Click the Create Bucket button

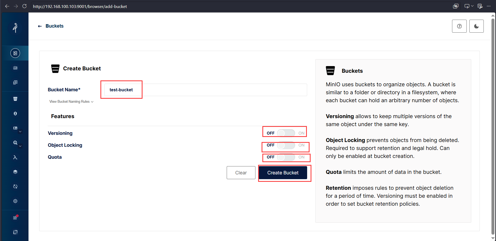[x=283, y=173]
